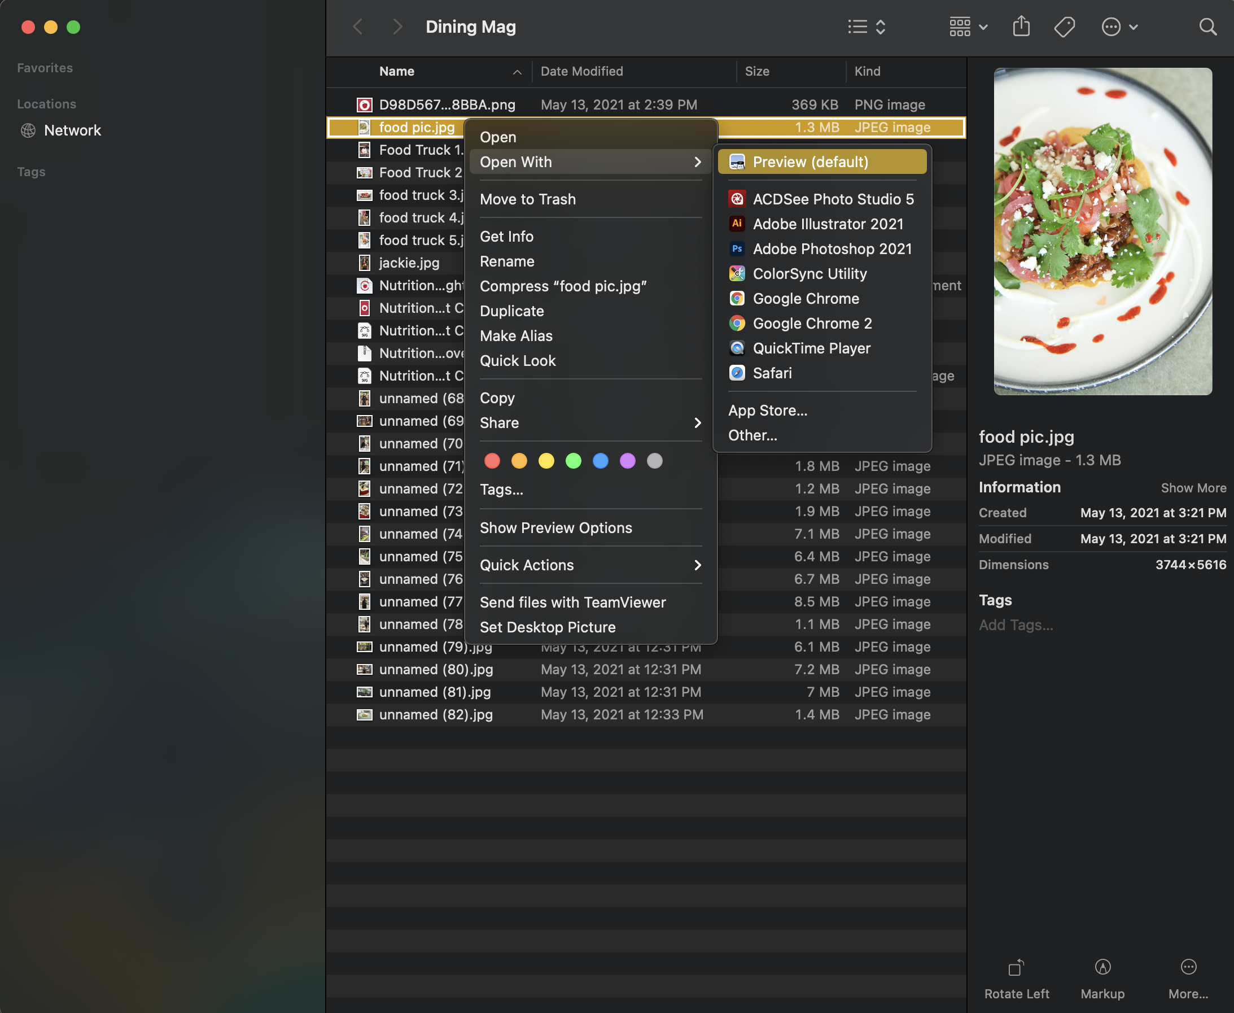The height and width of the screenshot is (1013, 1234).
Task: Open the list view switcher dropdown
Action: click(867, 27)
